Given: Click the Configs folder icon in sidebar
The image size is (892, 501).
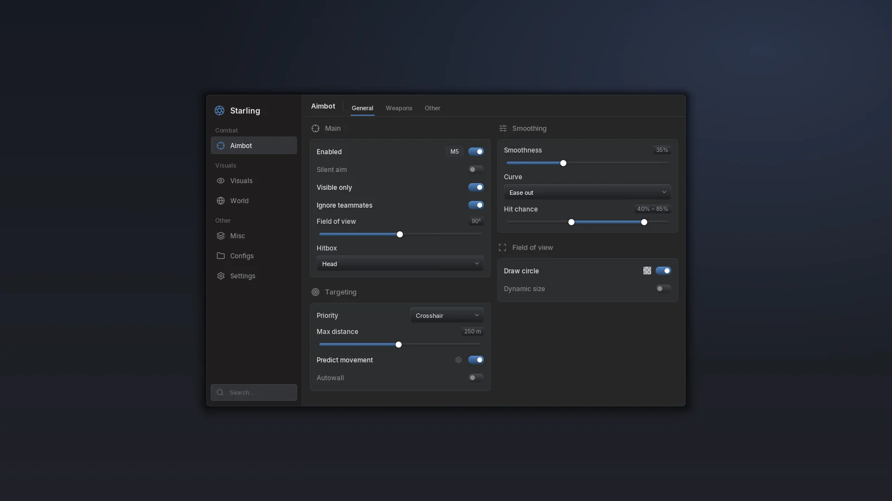Looking at the screenshot, I should pyautogui.click(x=221, y=256).
